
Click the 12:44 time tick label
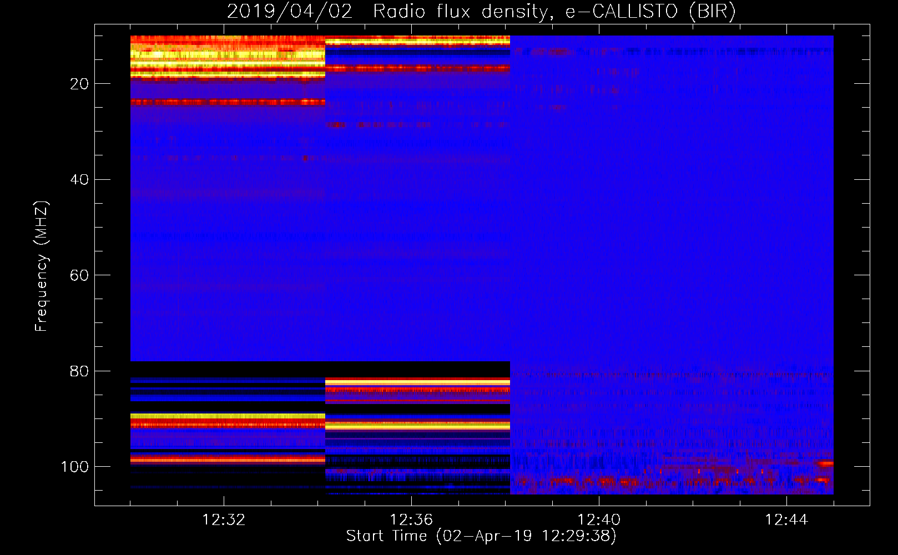coord(786,520)
